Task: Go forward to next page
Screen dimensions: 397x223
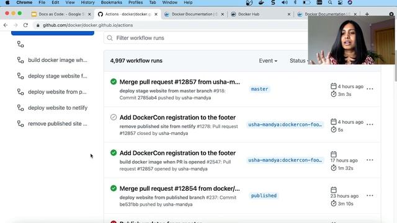Action: pos(16,25)
